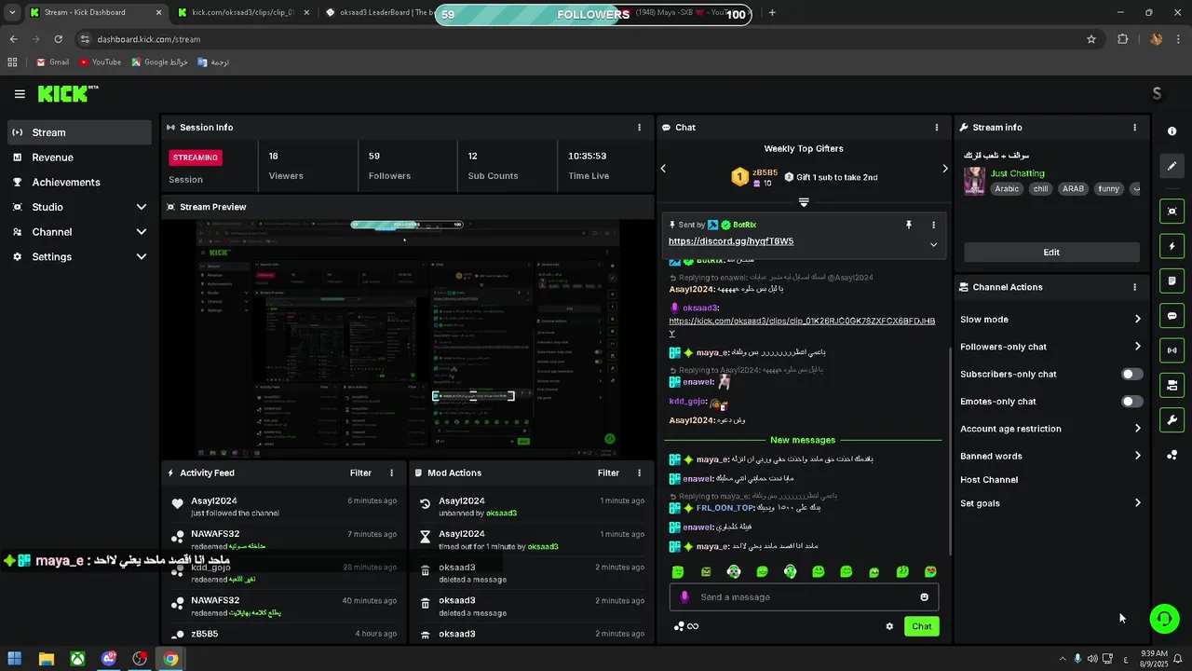
Task: Open Account age restriction options
Action: tap(1050, 429)
